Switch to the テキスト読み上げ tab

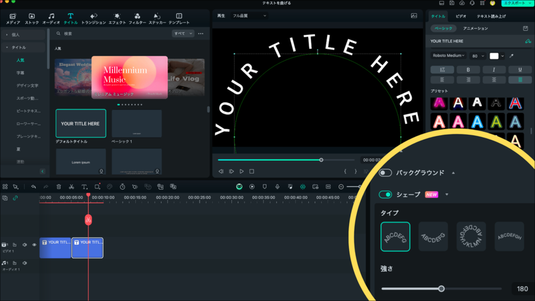(491, 16)
